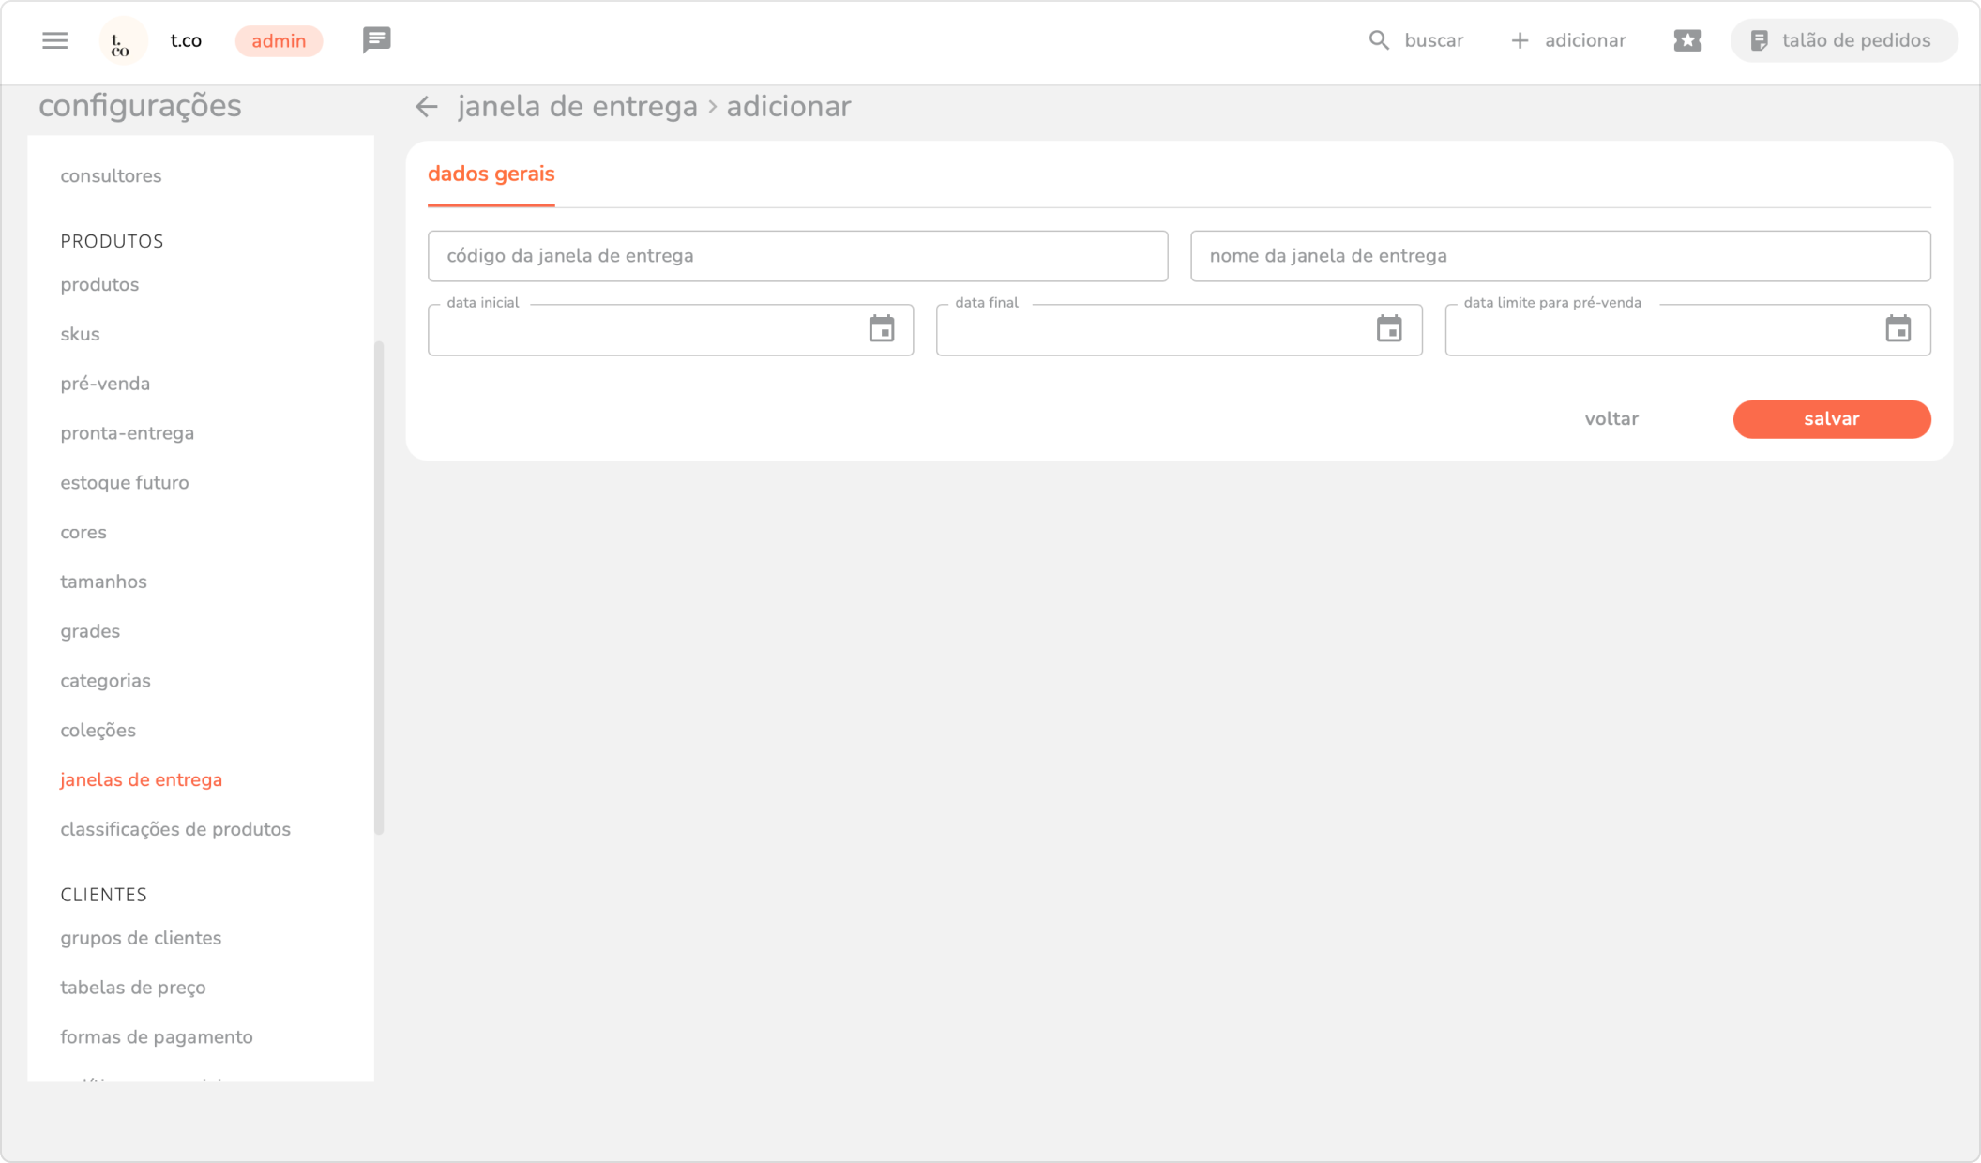The height and width of the screenshot is (1163, 1981).
Task: Click the buscar search icon
Action: click(x=1378, y=40)
